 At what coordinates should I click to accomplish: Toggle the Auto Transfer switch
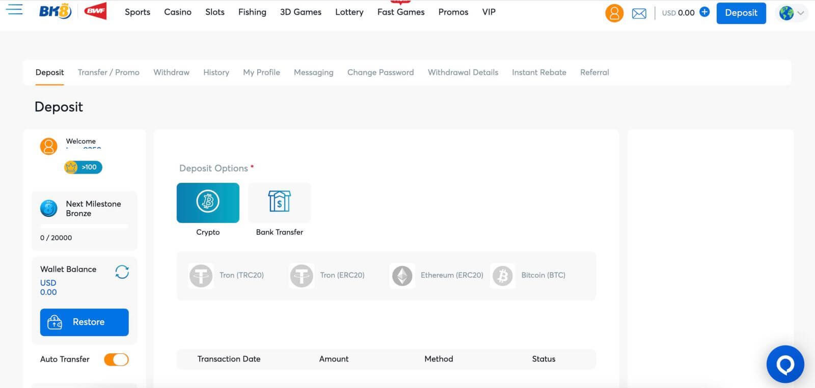[x=116, y=359]
